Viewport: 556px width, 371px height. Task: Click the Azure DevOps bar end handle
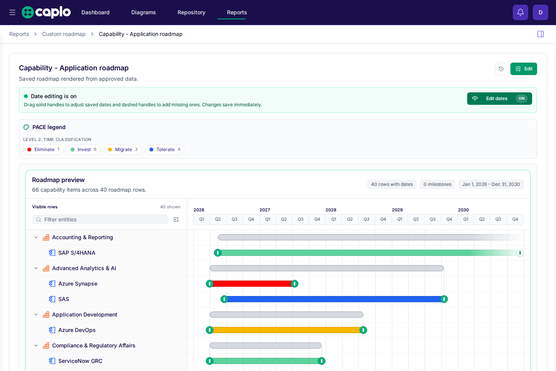pos(363,330)
